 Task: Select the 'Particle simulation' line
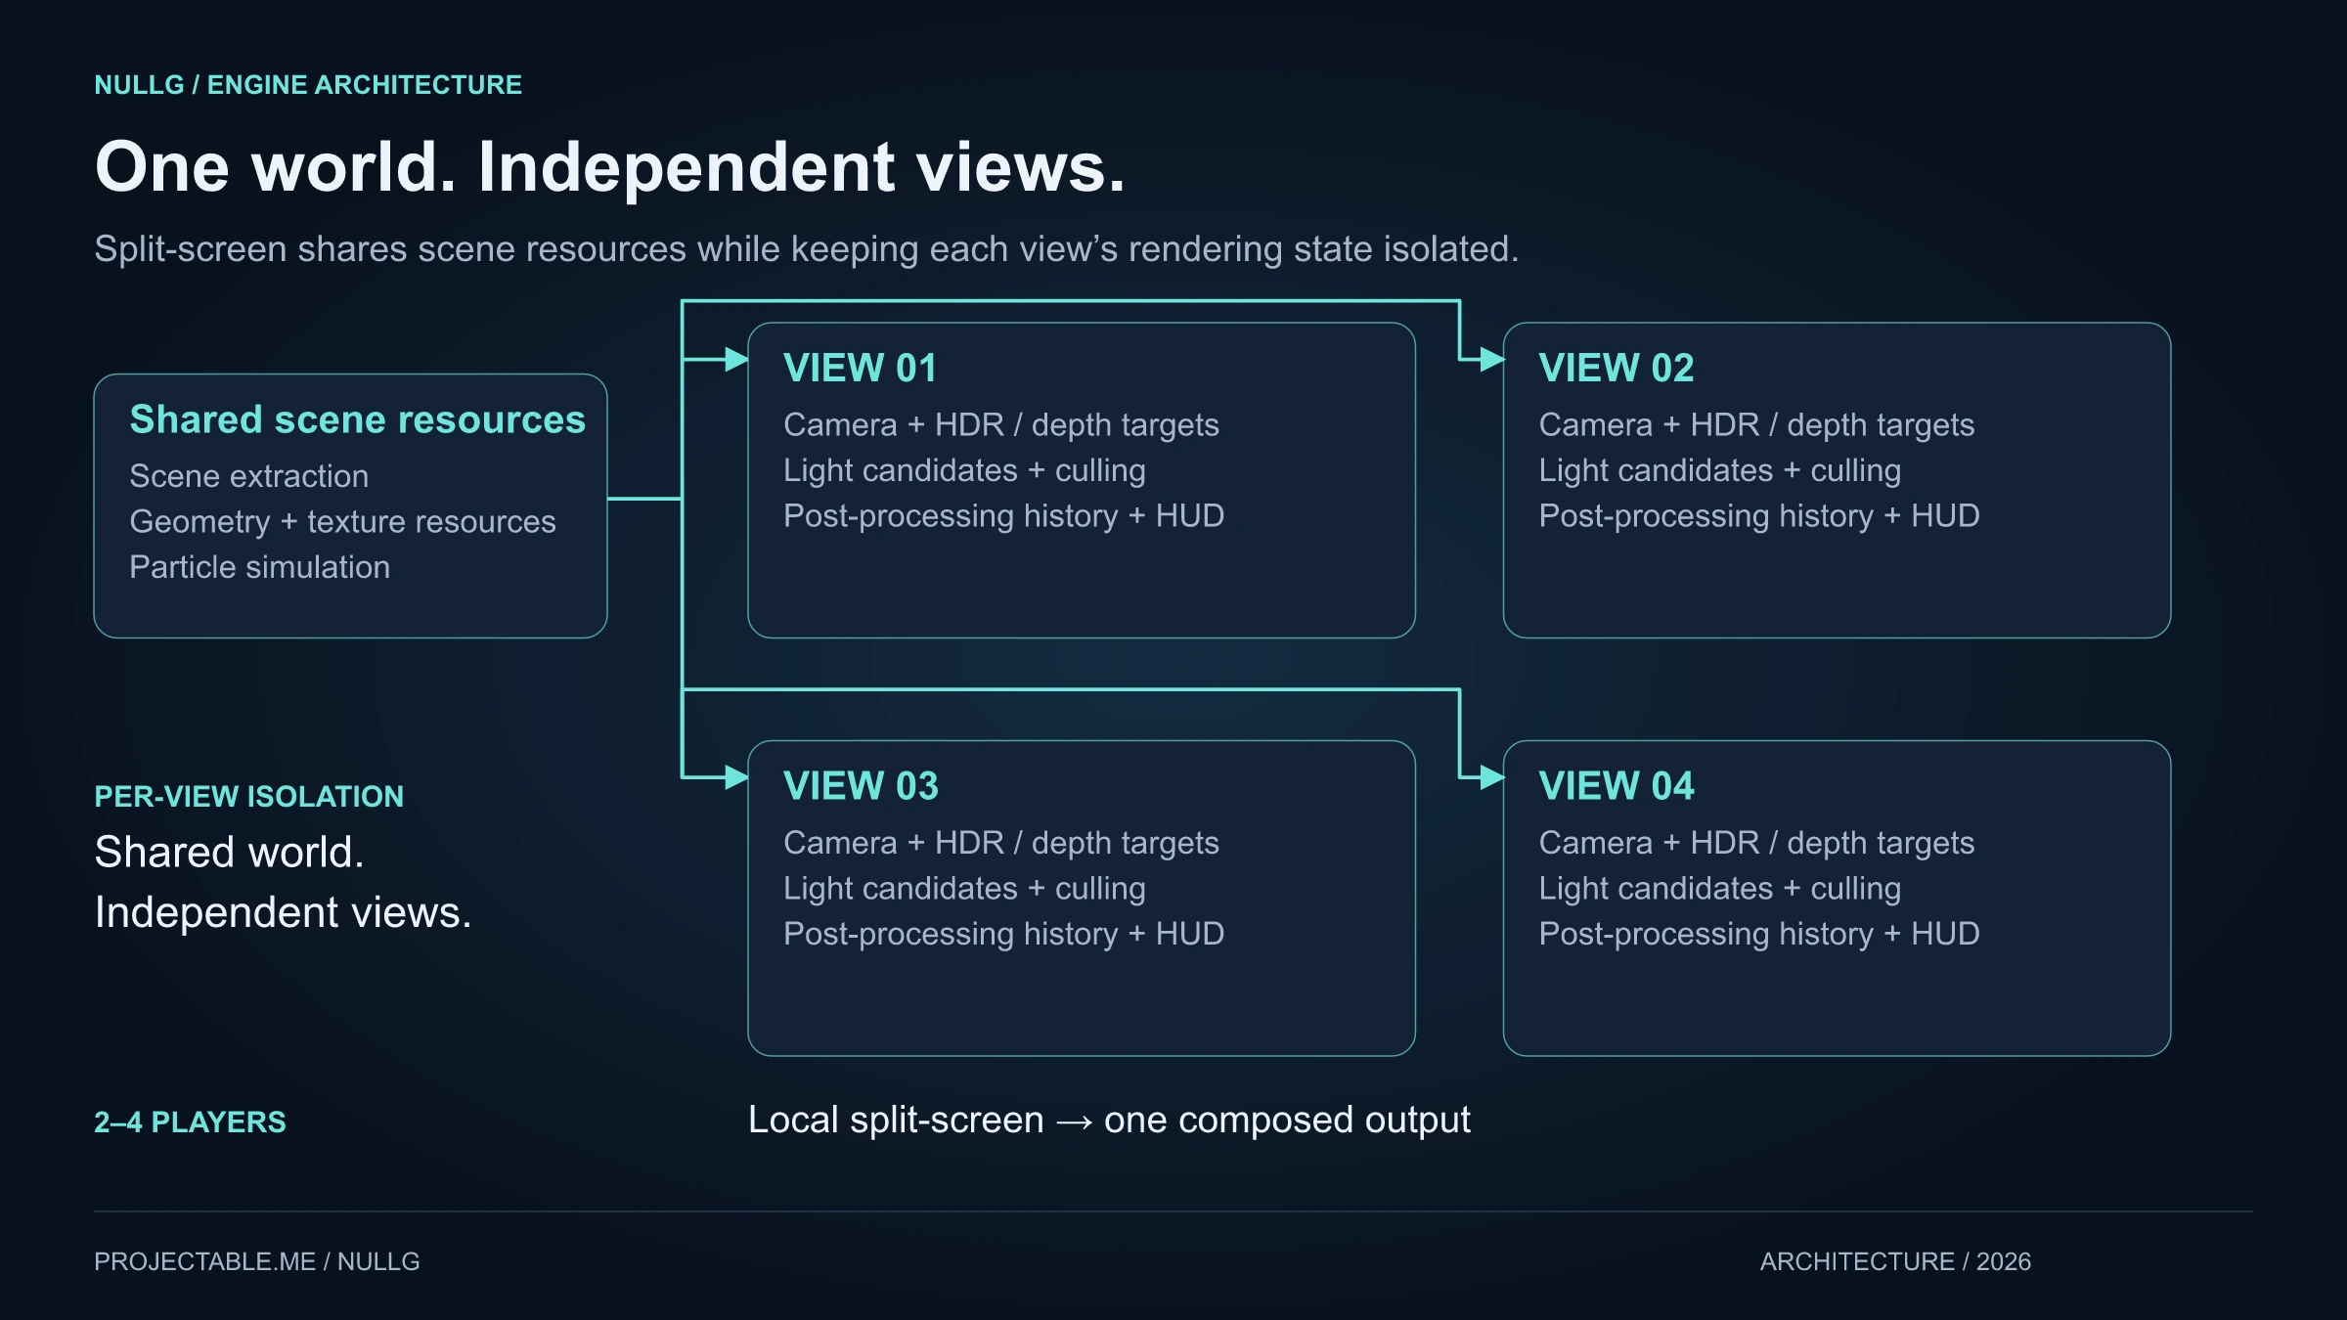coord(259,567)
